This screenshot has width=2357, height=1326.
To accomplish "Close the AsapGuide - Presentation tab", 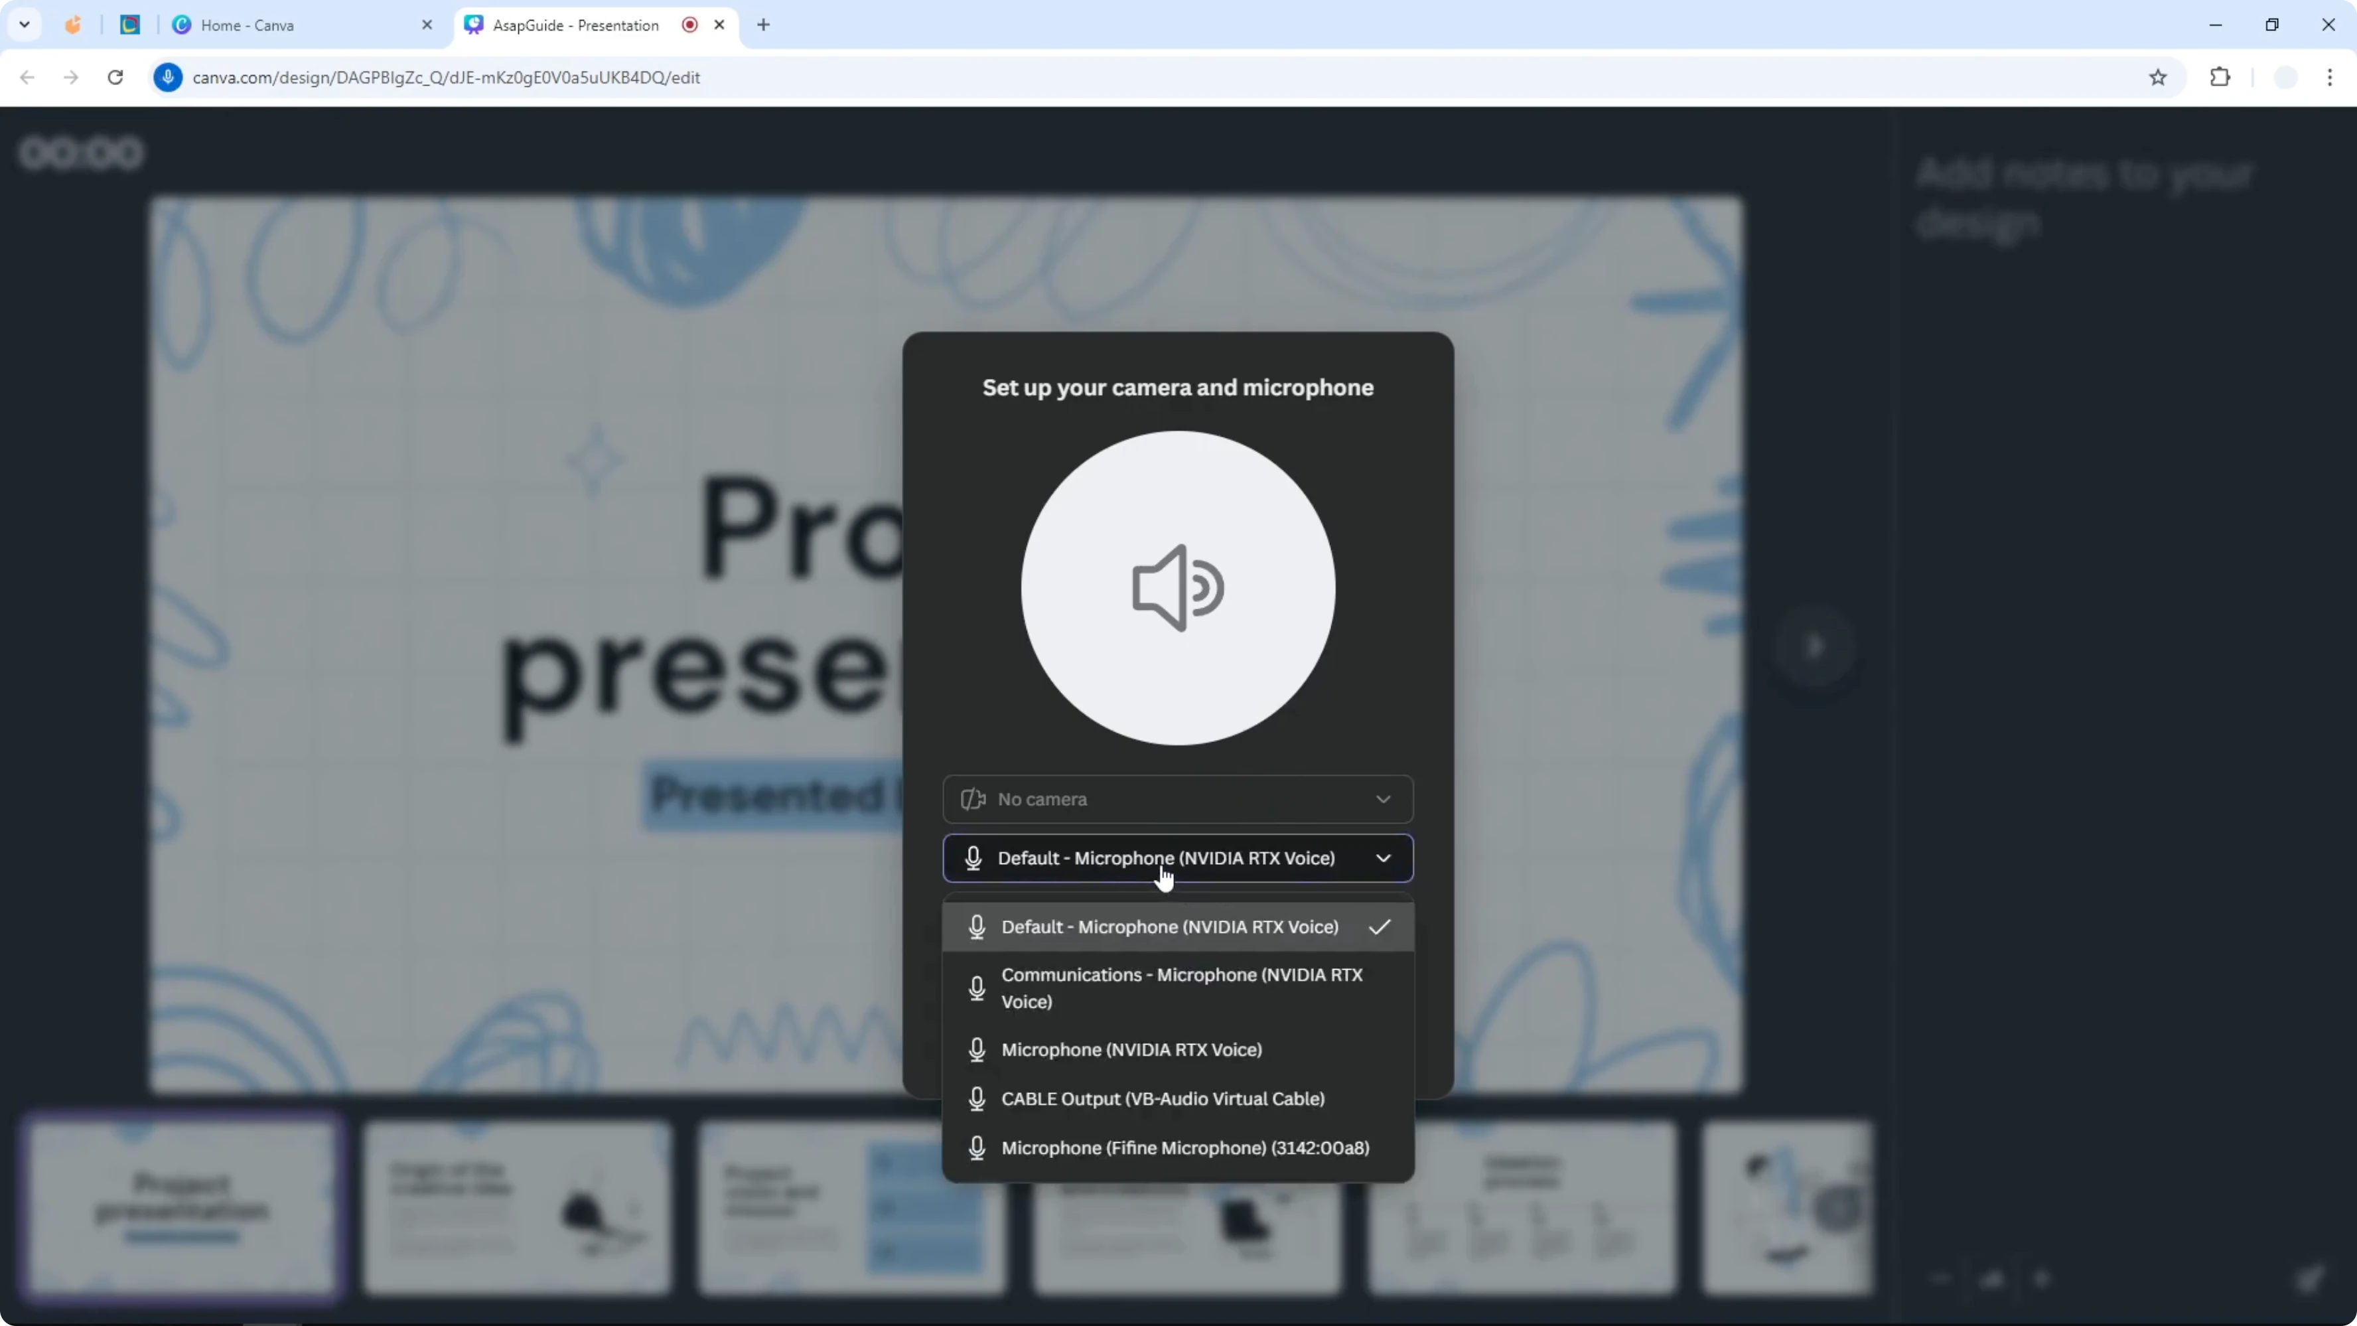I will [x=719, y=25].
